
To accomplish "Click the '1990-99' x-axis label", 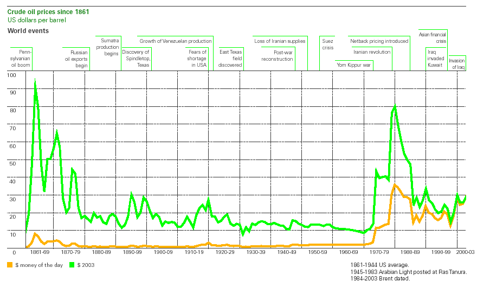I will tap(441, 252).
